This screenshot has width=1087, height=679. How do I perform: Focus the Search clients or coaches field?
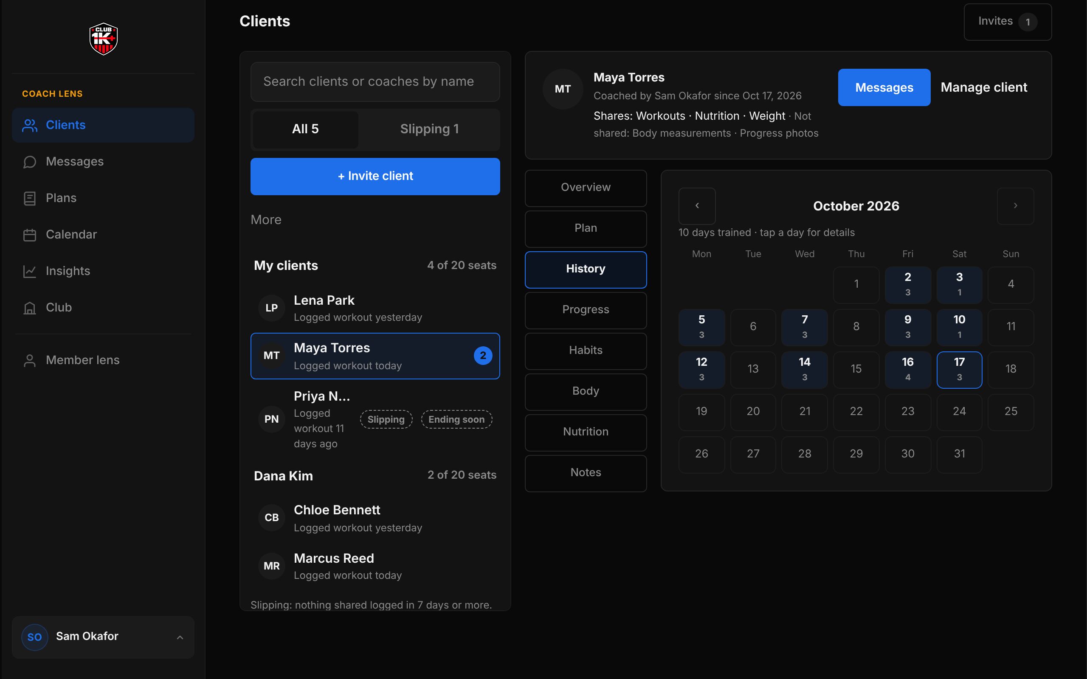(x=375, y=82)
